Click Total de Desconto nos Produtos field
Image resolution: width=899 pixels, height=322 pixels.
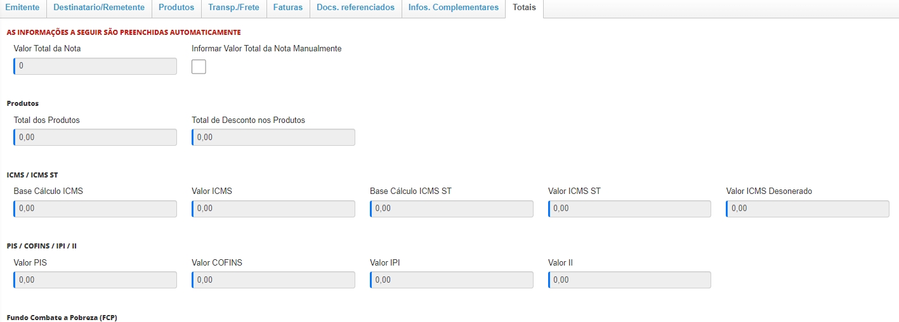click(273, 137)
